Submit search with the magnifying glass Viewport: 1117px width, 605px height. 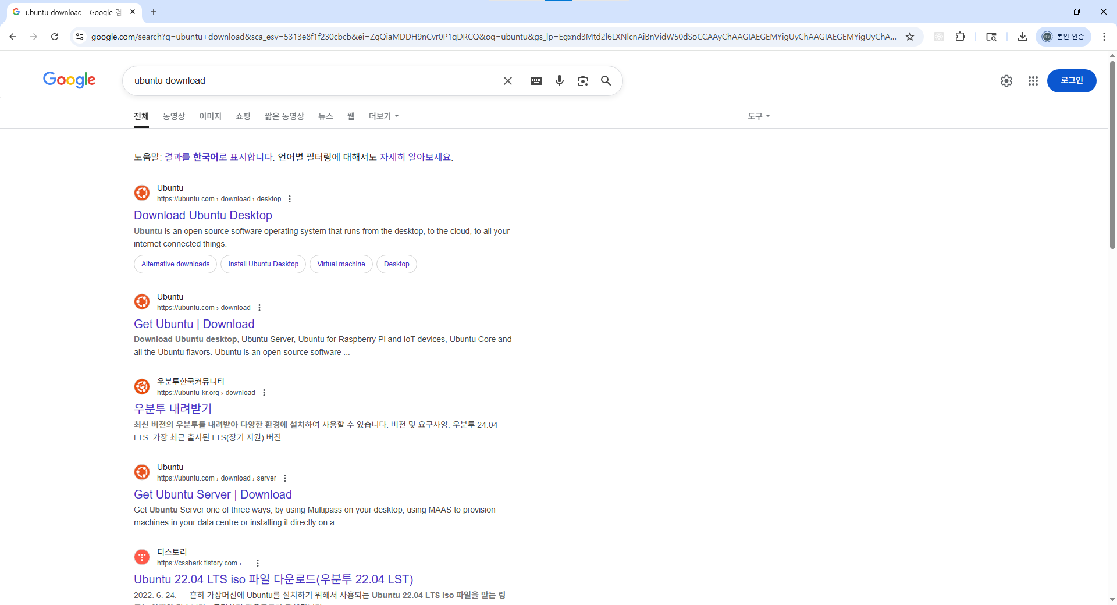[x=606, y=81]
